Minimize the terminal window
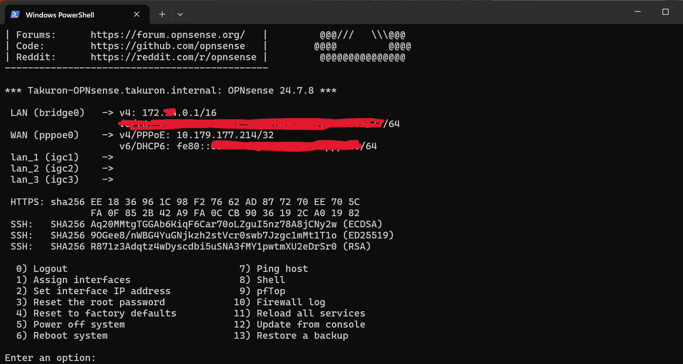This screenshot has width=683, height=364. [638, 12]
